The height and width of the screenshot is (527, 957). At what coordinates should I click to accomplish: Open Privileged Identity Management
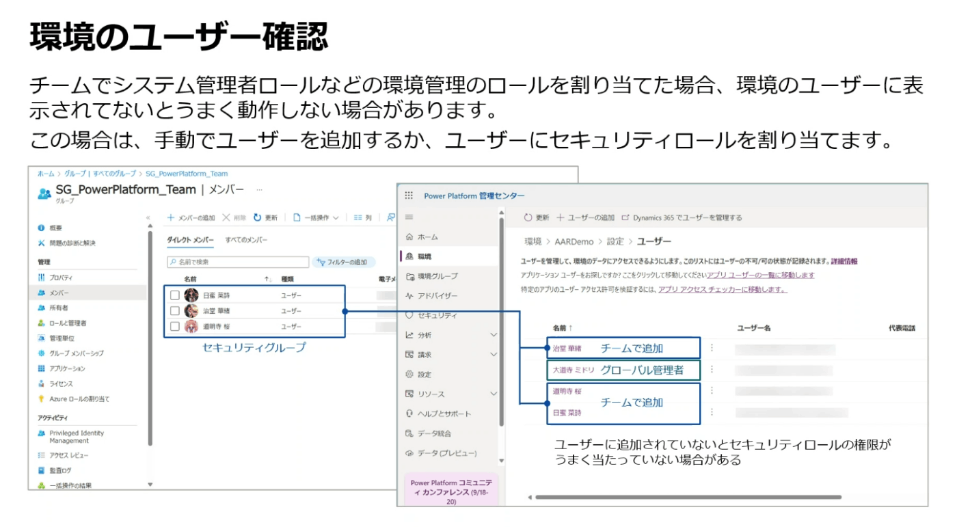coord(71,437)
